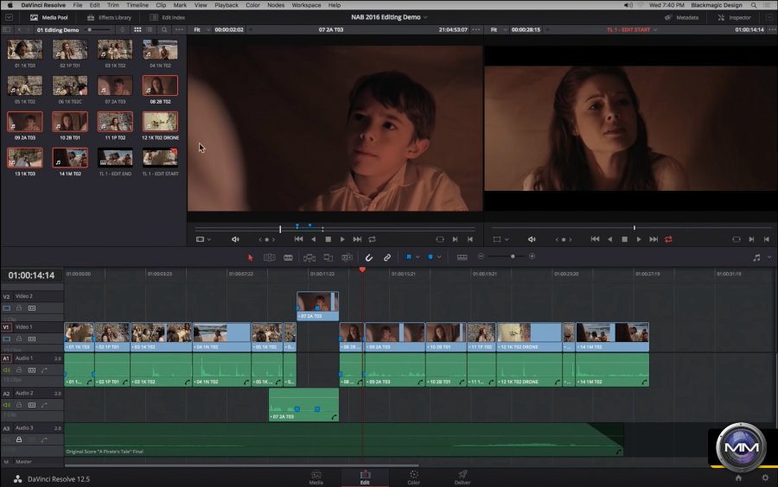Expand flag color dropdown arrow

pyautogui.click(x=418, y=257)
